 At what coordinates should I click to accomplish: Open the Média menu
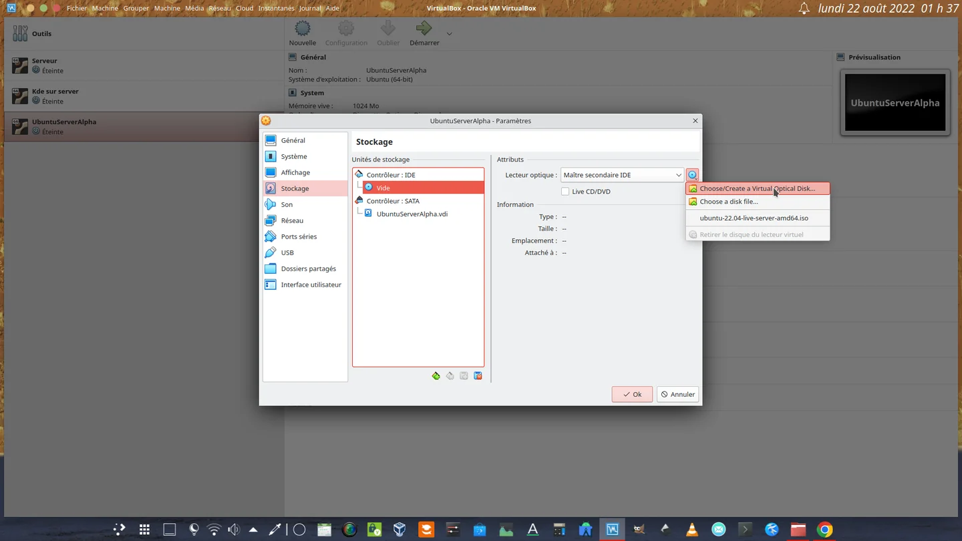pyautogui.click(x=194, y=8)
